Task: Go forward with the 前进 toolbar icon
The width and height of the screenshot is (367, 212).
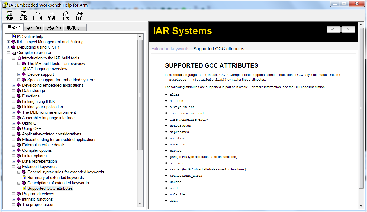Action: point(51,16)
